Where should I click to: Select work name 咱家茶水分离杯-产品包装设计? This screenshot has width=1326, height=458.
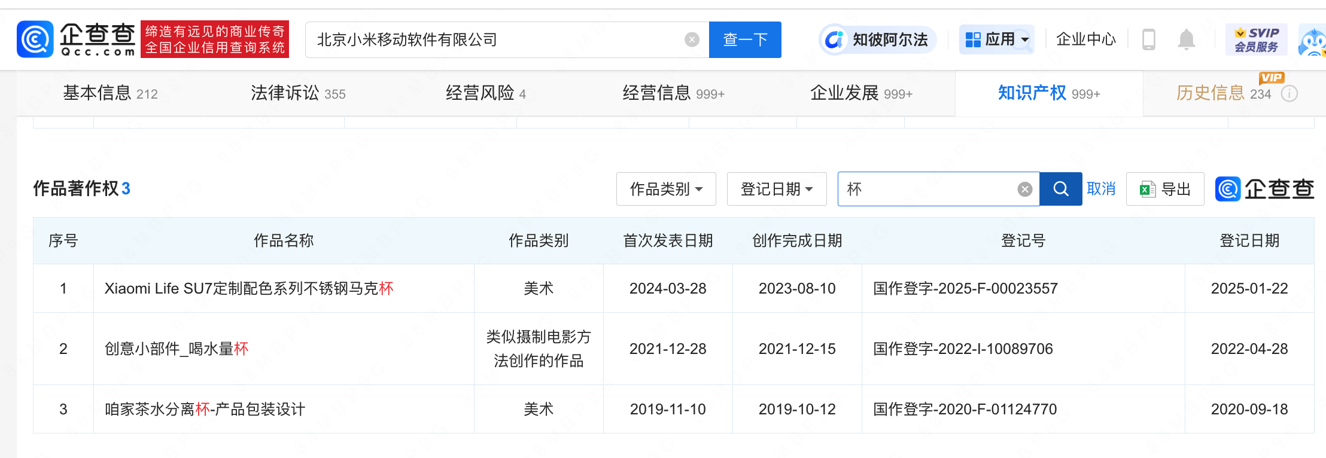(205, 409)
